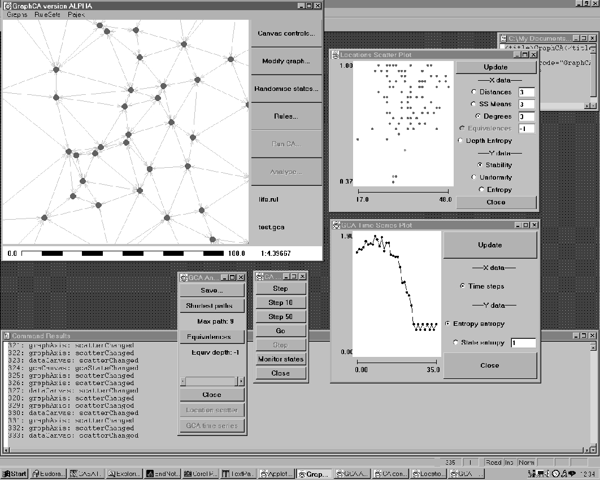The width and height of the screenshot is (600, 480).
Task: Open the Modify graph dialog
Action: [286, 61]
